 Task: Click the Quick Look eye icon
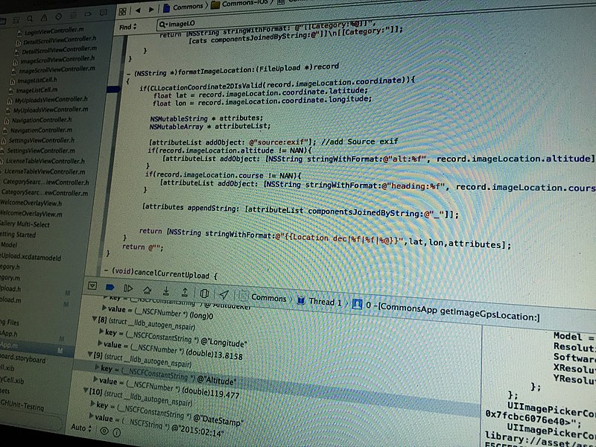tap(104, 431)
